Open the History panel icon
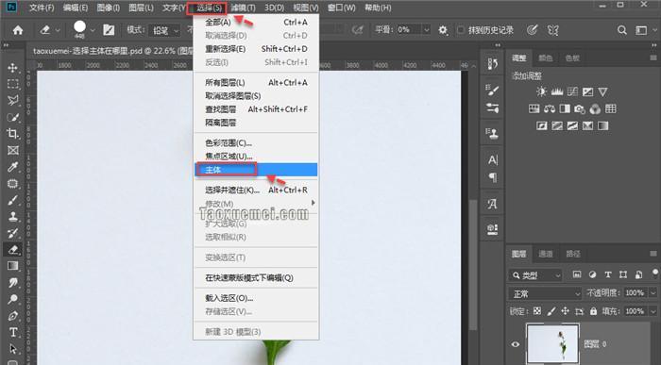 coord(492,64)
